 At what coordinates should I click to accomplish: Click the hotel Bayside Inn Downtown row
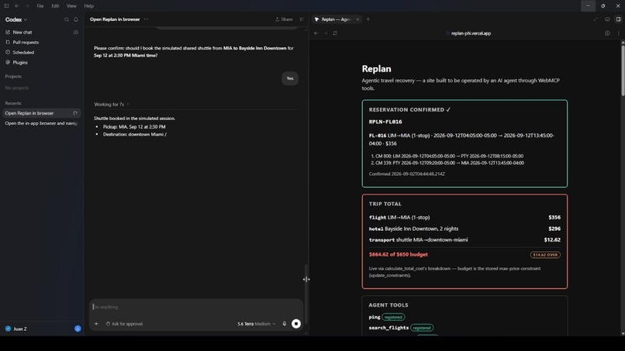point(464,229)
